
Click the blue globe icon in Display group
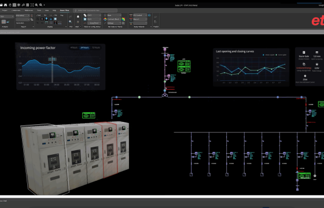[x=51, y=19]
